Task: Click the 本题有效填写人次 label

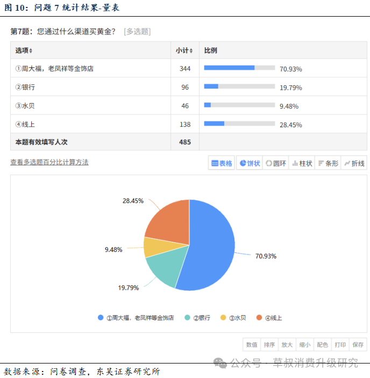Action: 41,142
